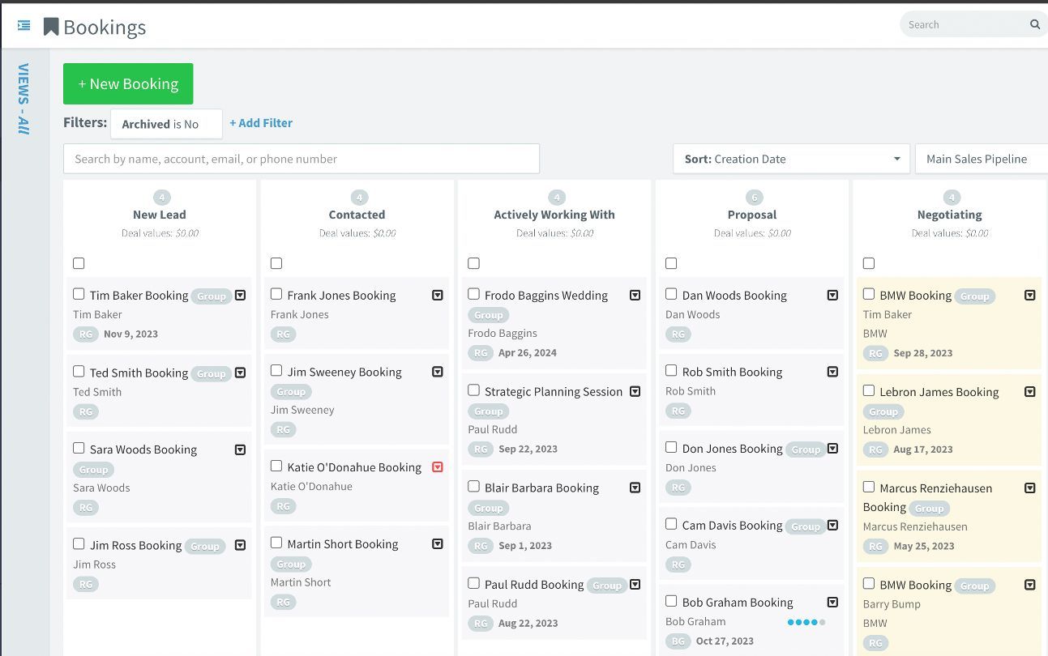This screenshot has height=656, width=1048.
Task: Open the Views - All side tab
Action: pyautogui.click(x=24, y=98)
